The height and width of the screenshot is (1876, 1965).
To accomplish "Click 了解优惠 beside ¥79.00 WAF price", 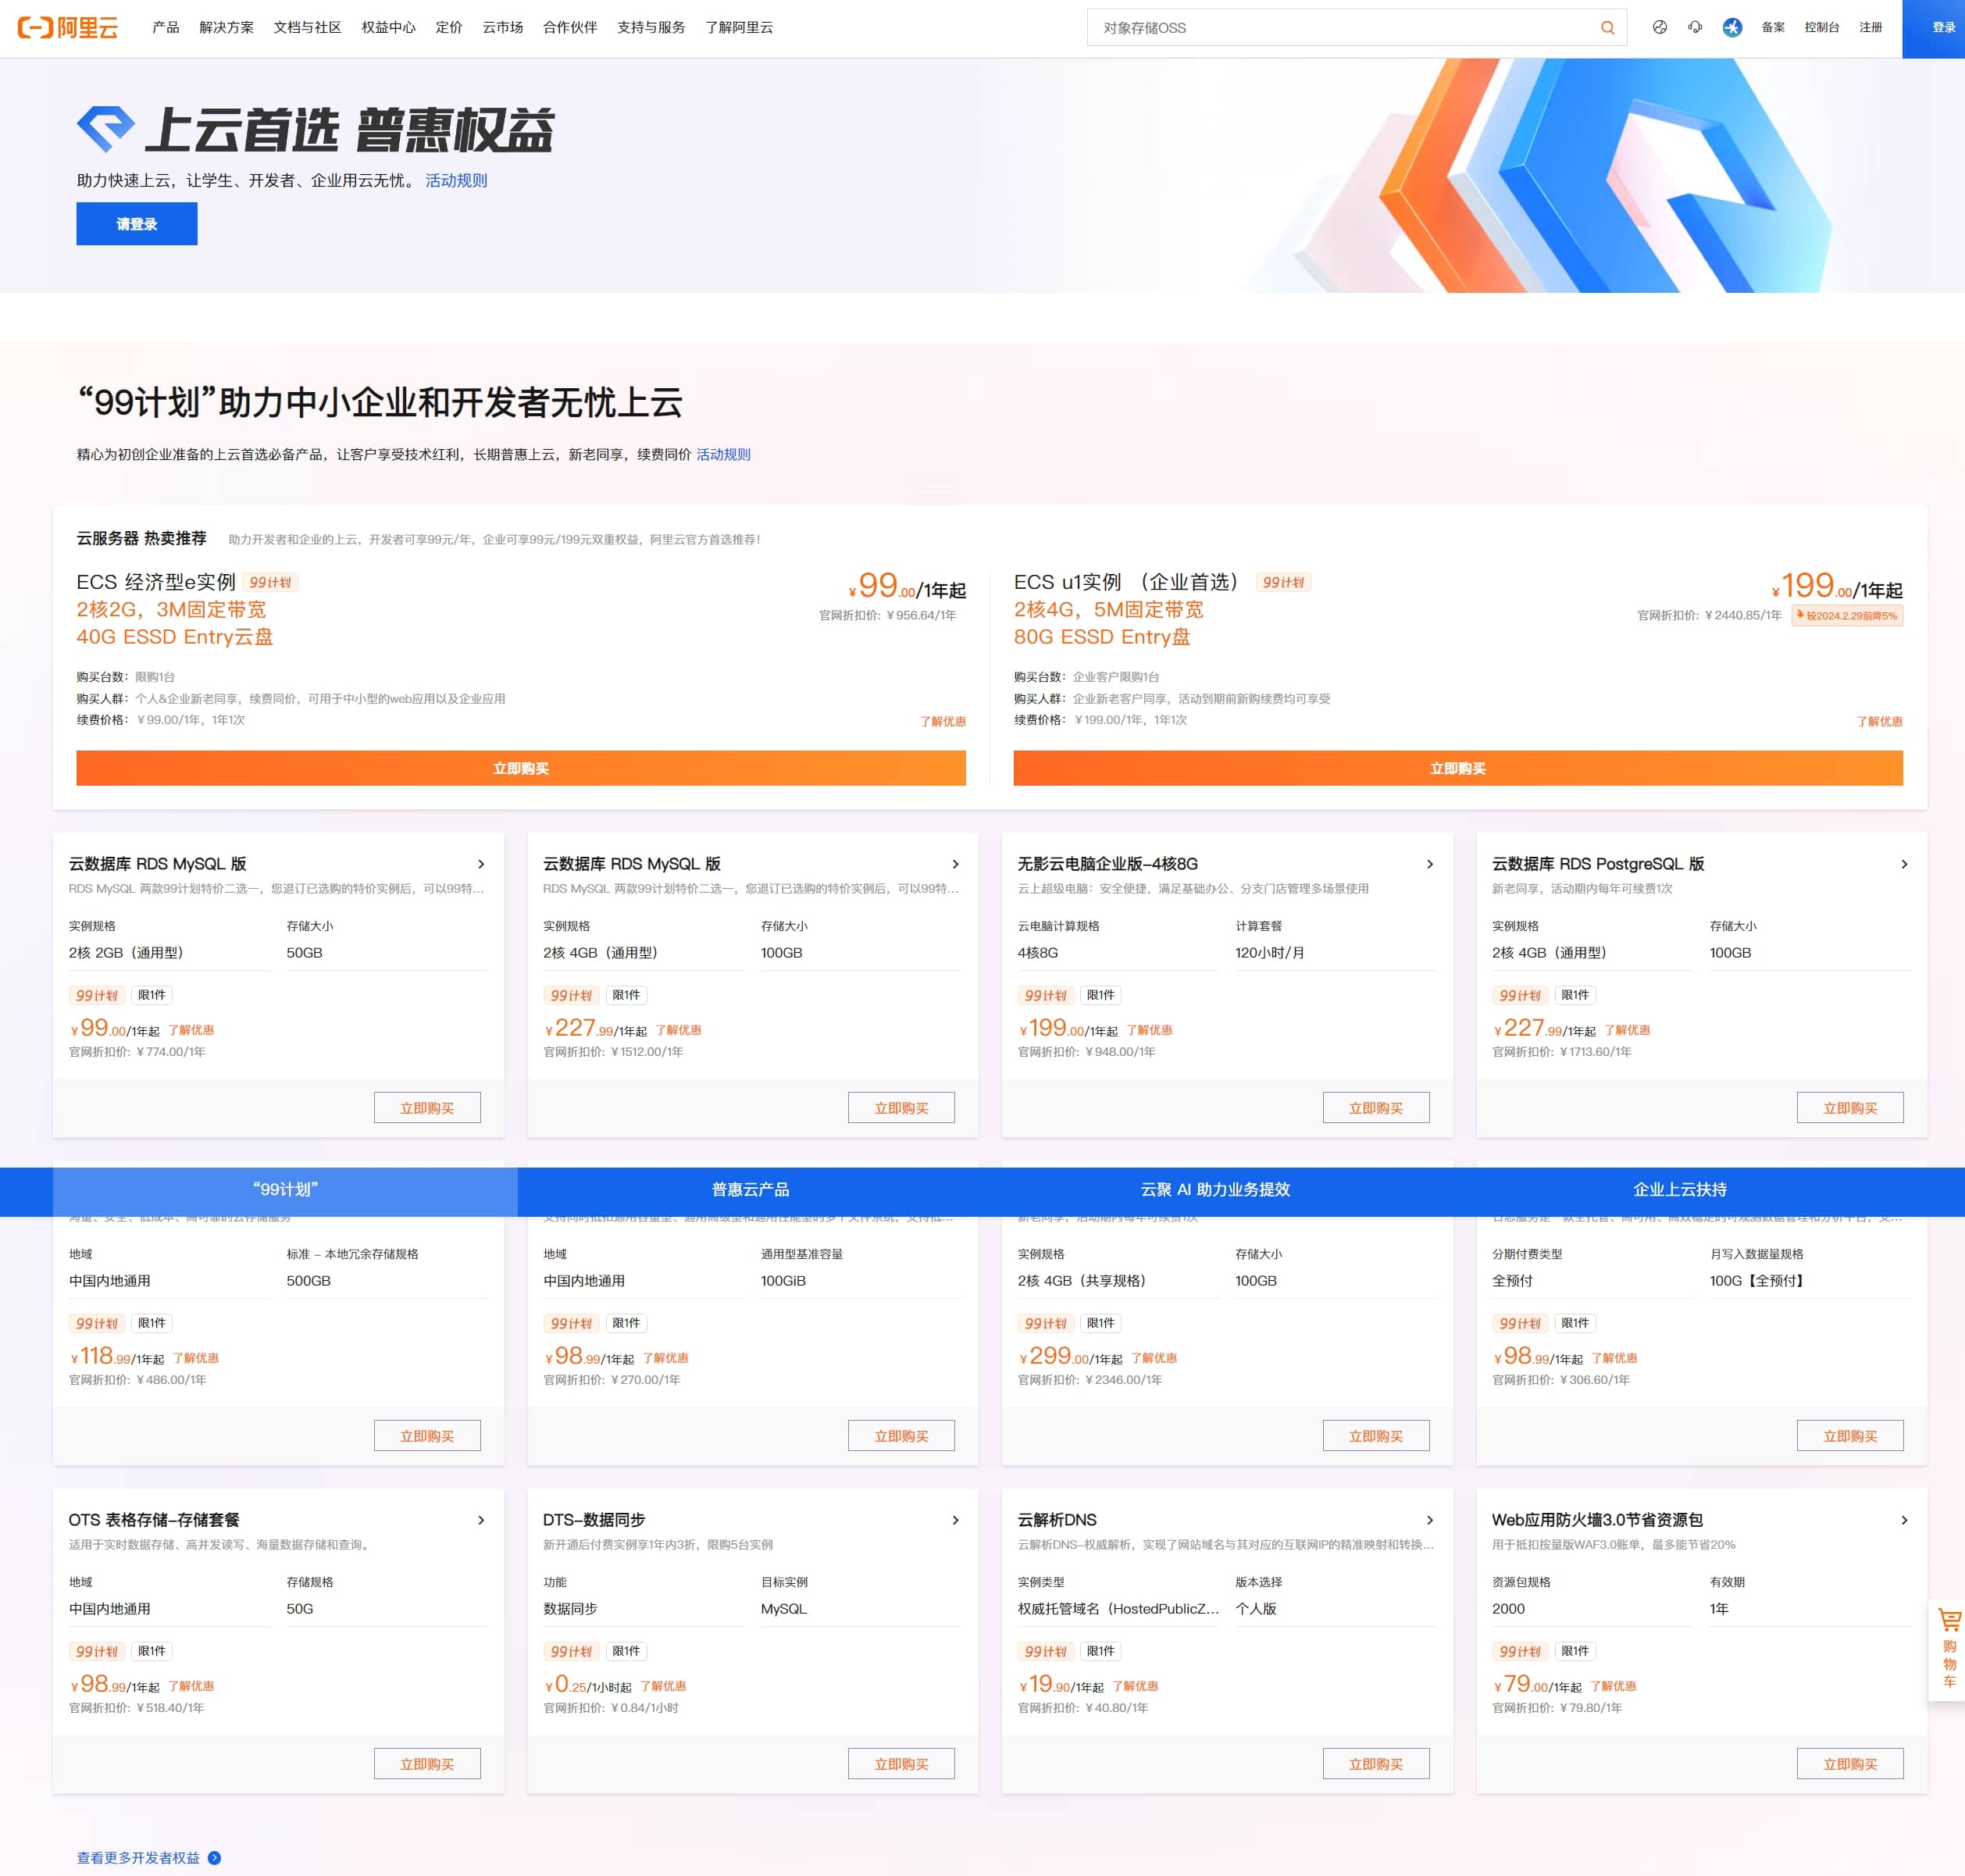I will coord(1613,1686).
